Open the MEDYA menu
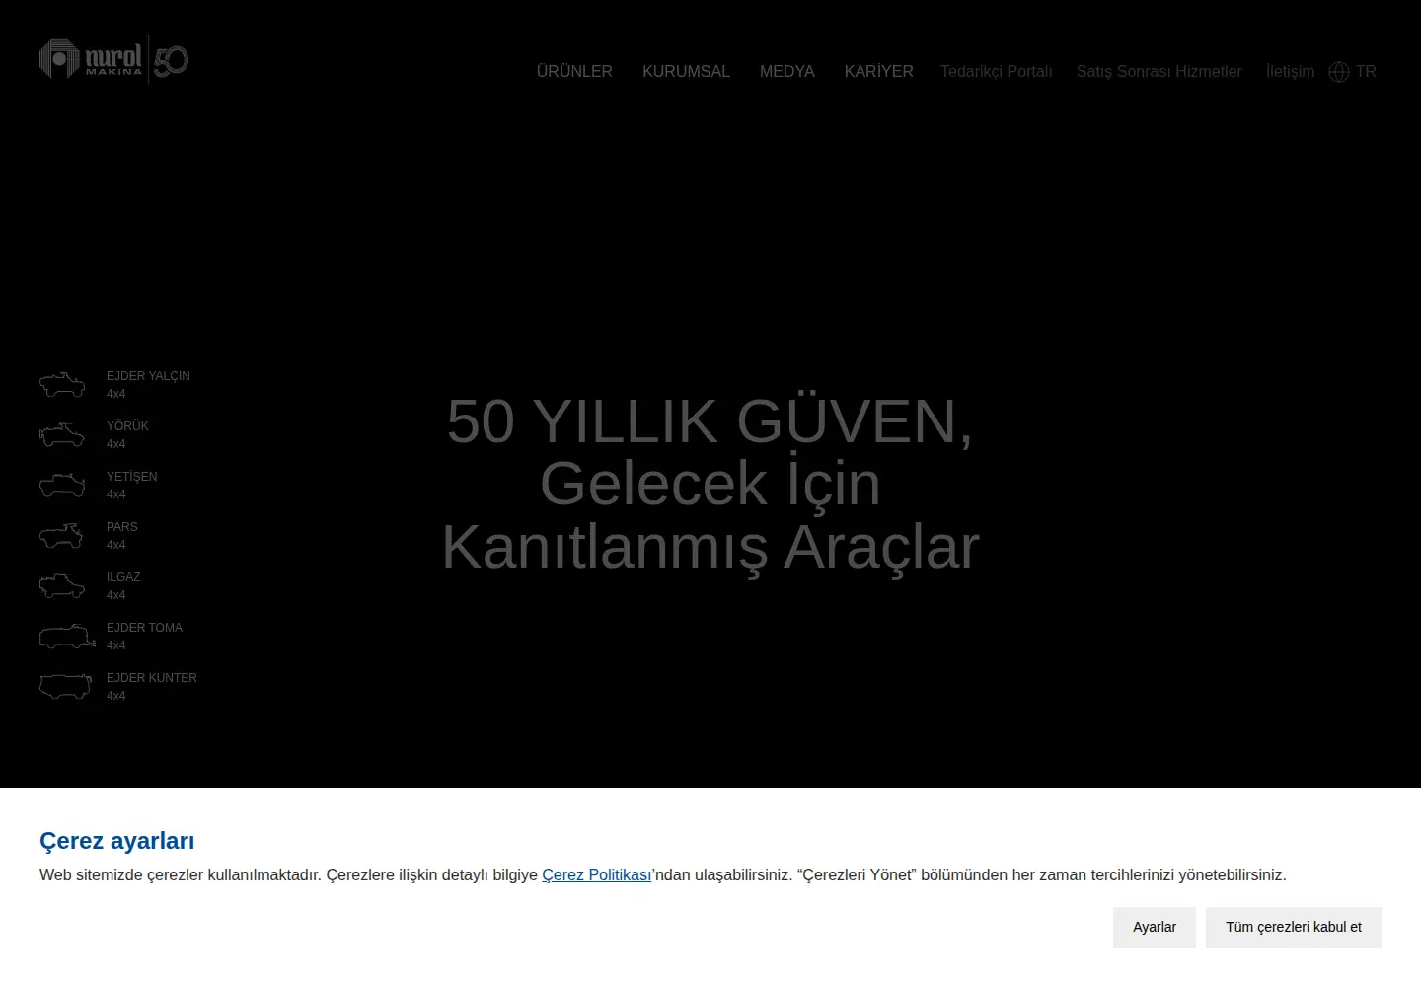The height and width of the screenshot is (987, 1421). [x=787, y=72]
